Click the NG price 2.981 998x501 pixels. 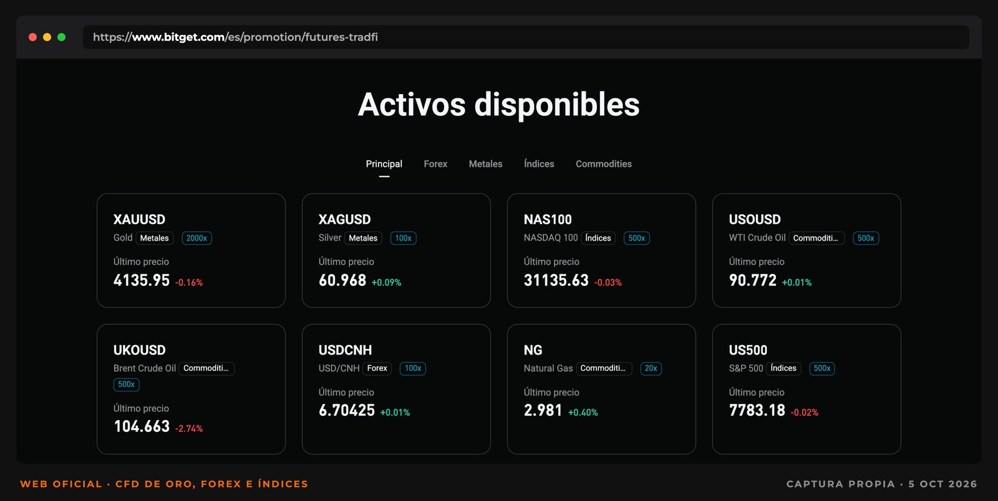pos(543,410)
